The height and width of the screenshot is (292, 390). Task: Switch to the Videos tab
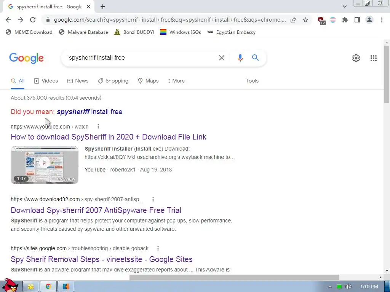tap(46, 81)
